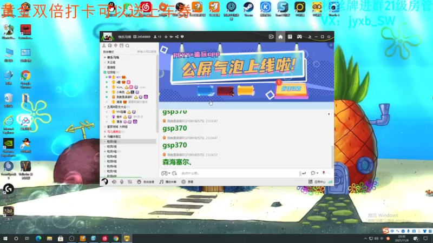Click the person icon above channel list
Screen dimensions: 433x243
(104, 46)
